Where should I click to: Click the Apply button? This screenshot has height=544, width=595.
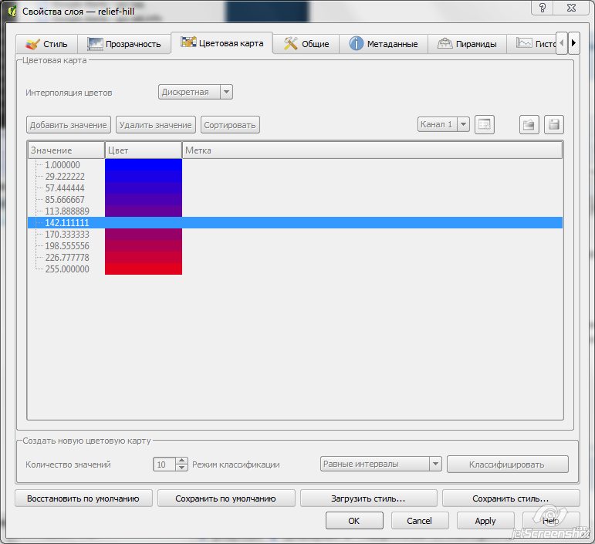(485, 521)
